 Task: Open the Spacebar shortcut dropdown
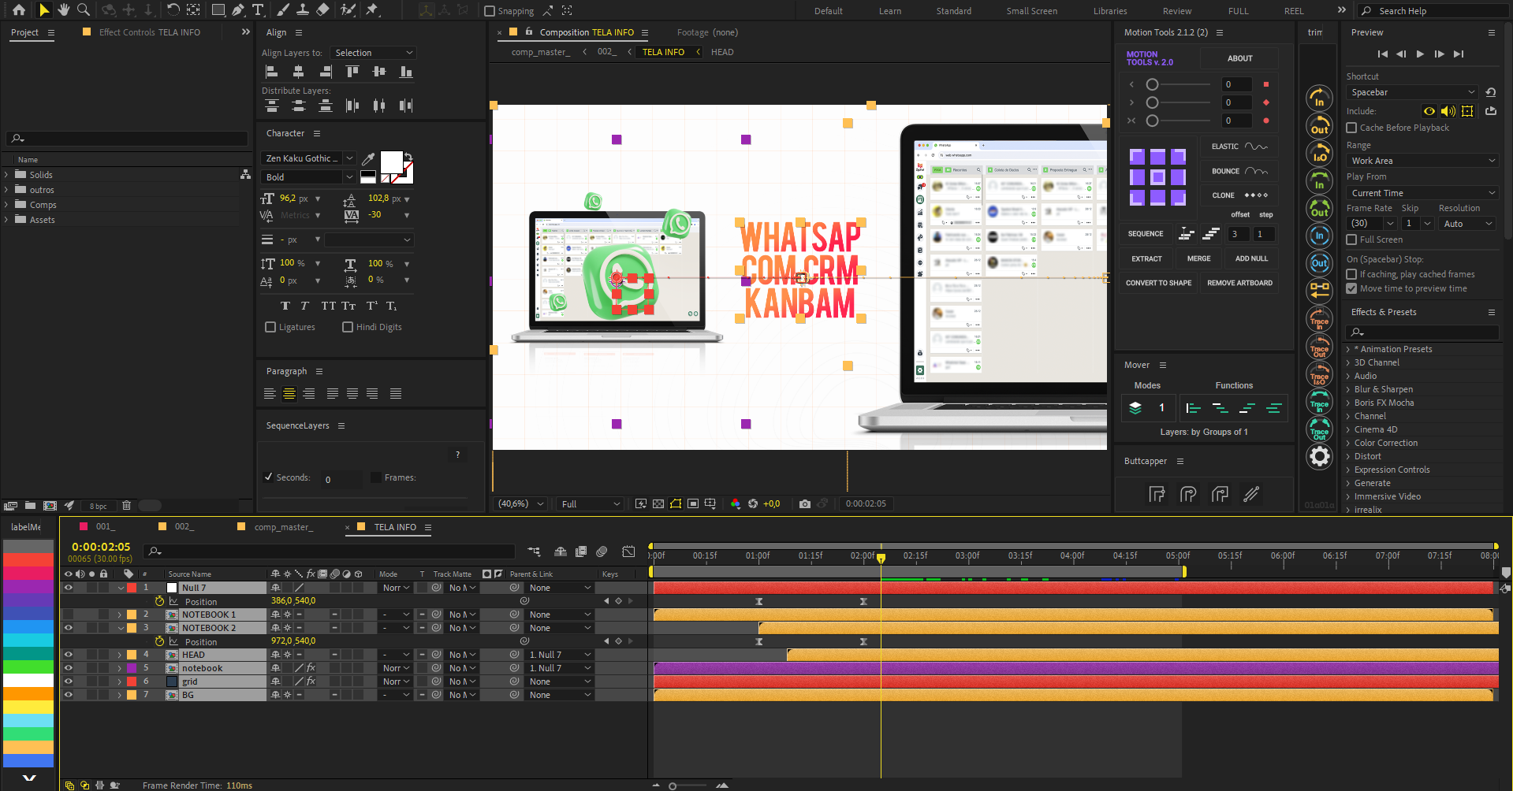click(1411, 92)
